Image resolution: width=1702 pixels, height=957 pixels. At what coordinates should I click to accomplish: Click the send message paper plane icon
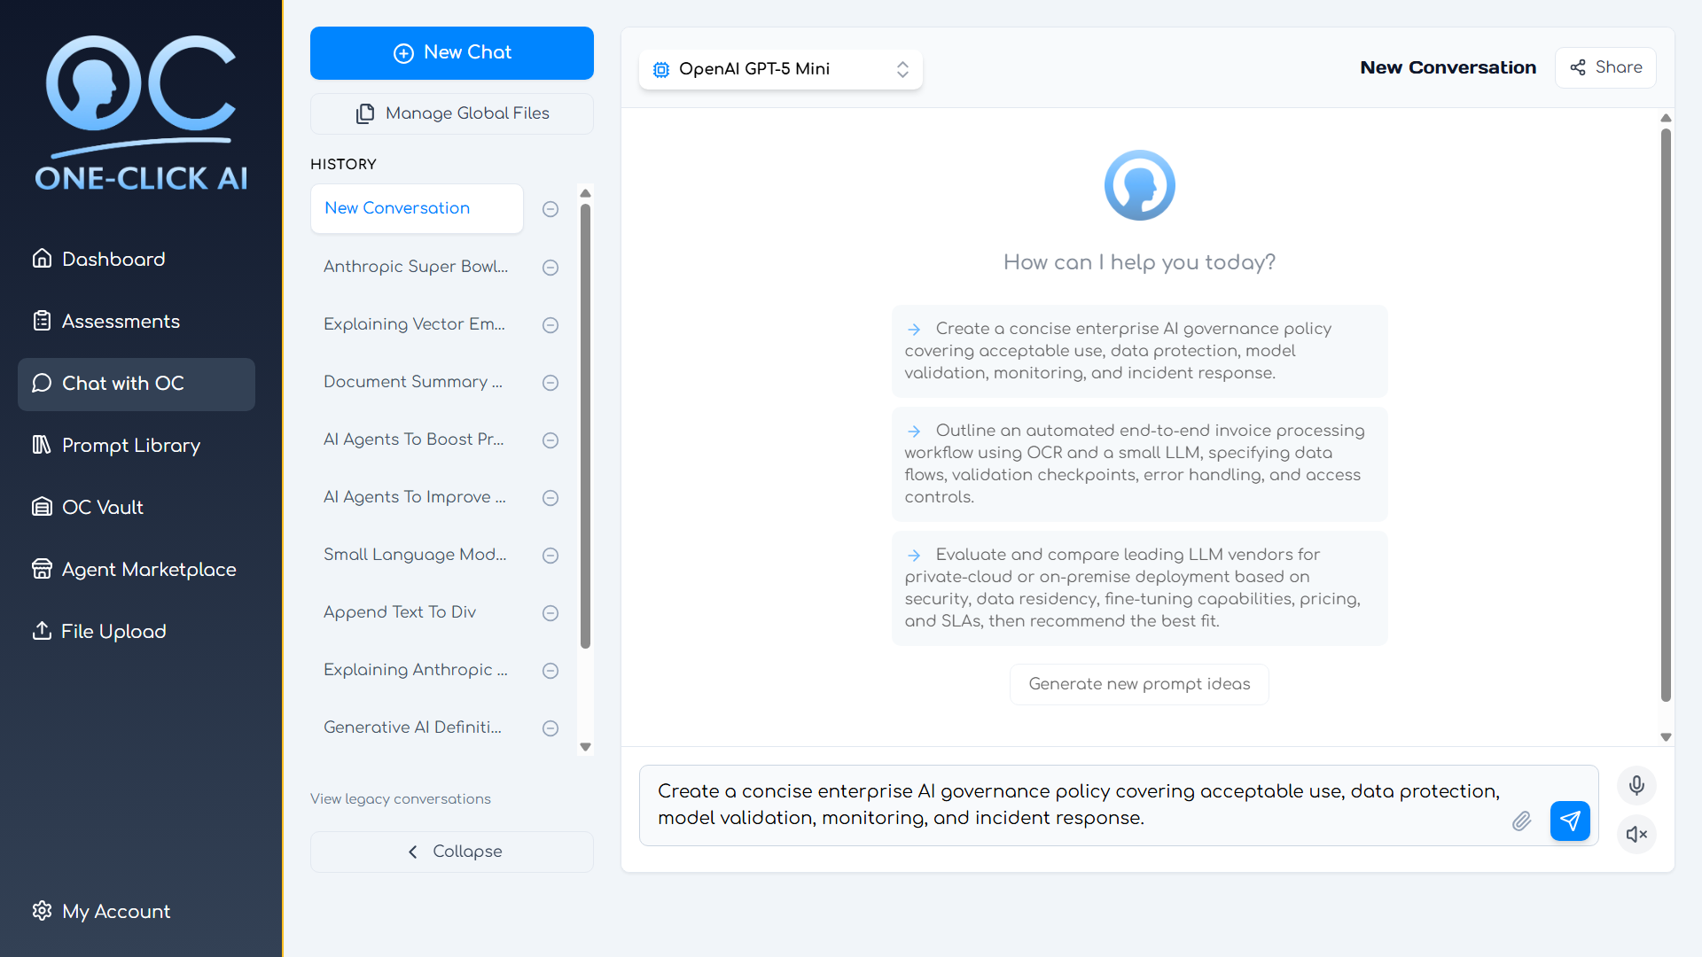click(x=1569, y=821)
